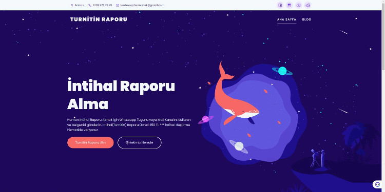This screenshot has height=192, width=385.
Task: Click the phone number 0 312 276 75 93
Action: (102, 5)
